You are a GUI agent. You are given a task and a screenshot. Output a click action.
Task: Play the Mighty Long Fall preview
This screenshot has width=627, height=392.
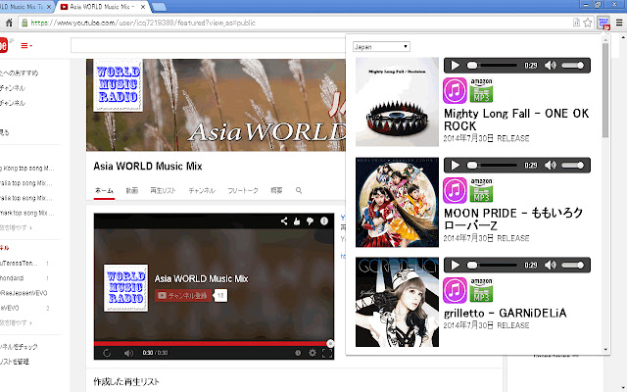[455, 66]
